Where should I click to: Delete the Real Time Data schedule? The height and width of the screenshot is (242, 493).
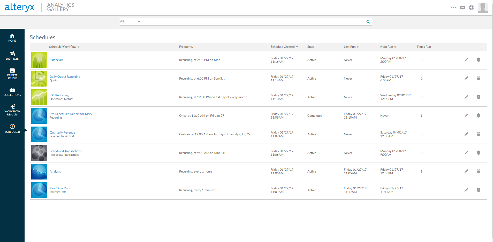click(x=478, y=190)
